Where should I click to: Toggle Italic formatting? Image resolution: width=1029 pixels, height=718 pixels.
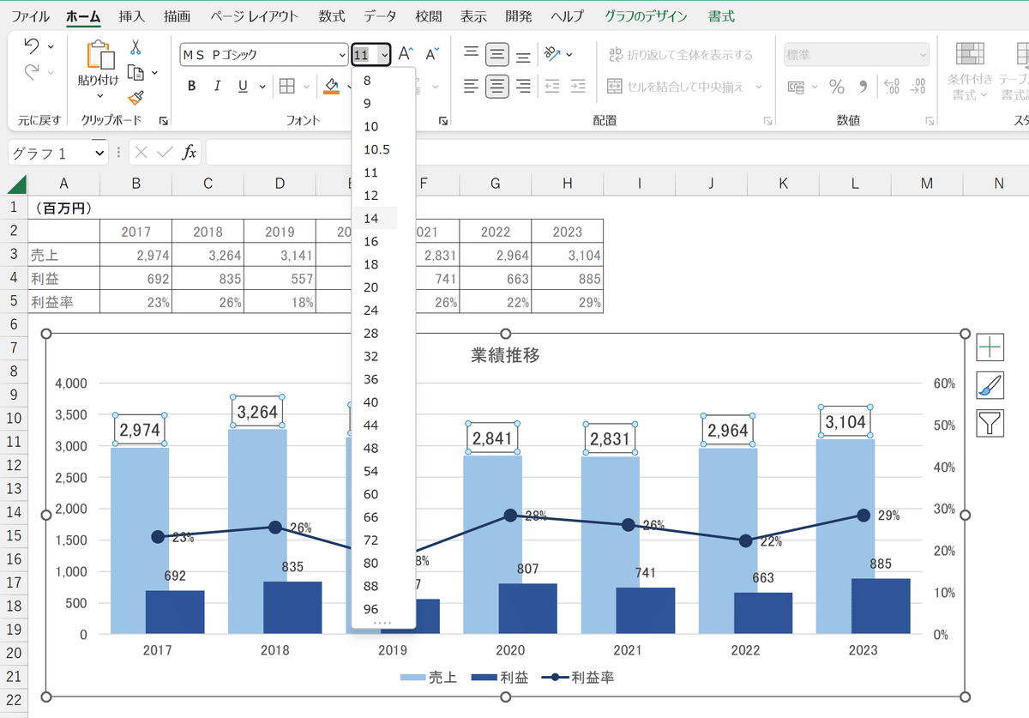coord(217,86)
